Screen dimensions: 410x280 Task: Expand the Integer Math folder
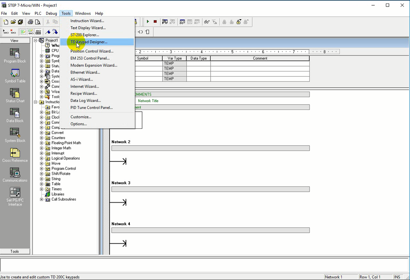41,148
